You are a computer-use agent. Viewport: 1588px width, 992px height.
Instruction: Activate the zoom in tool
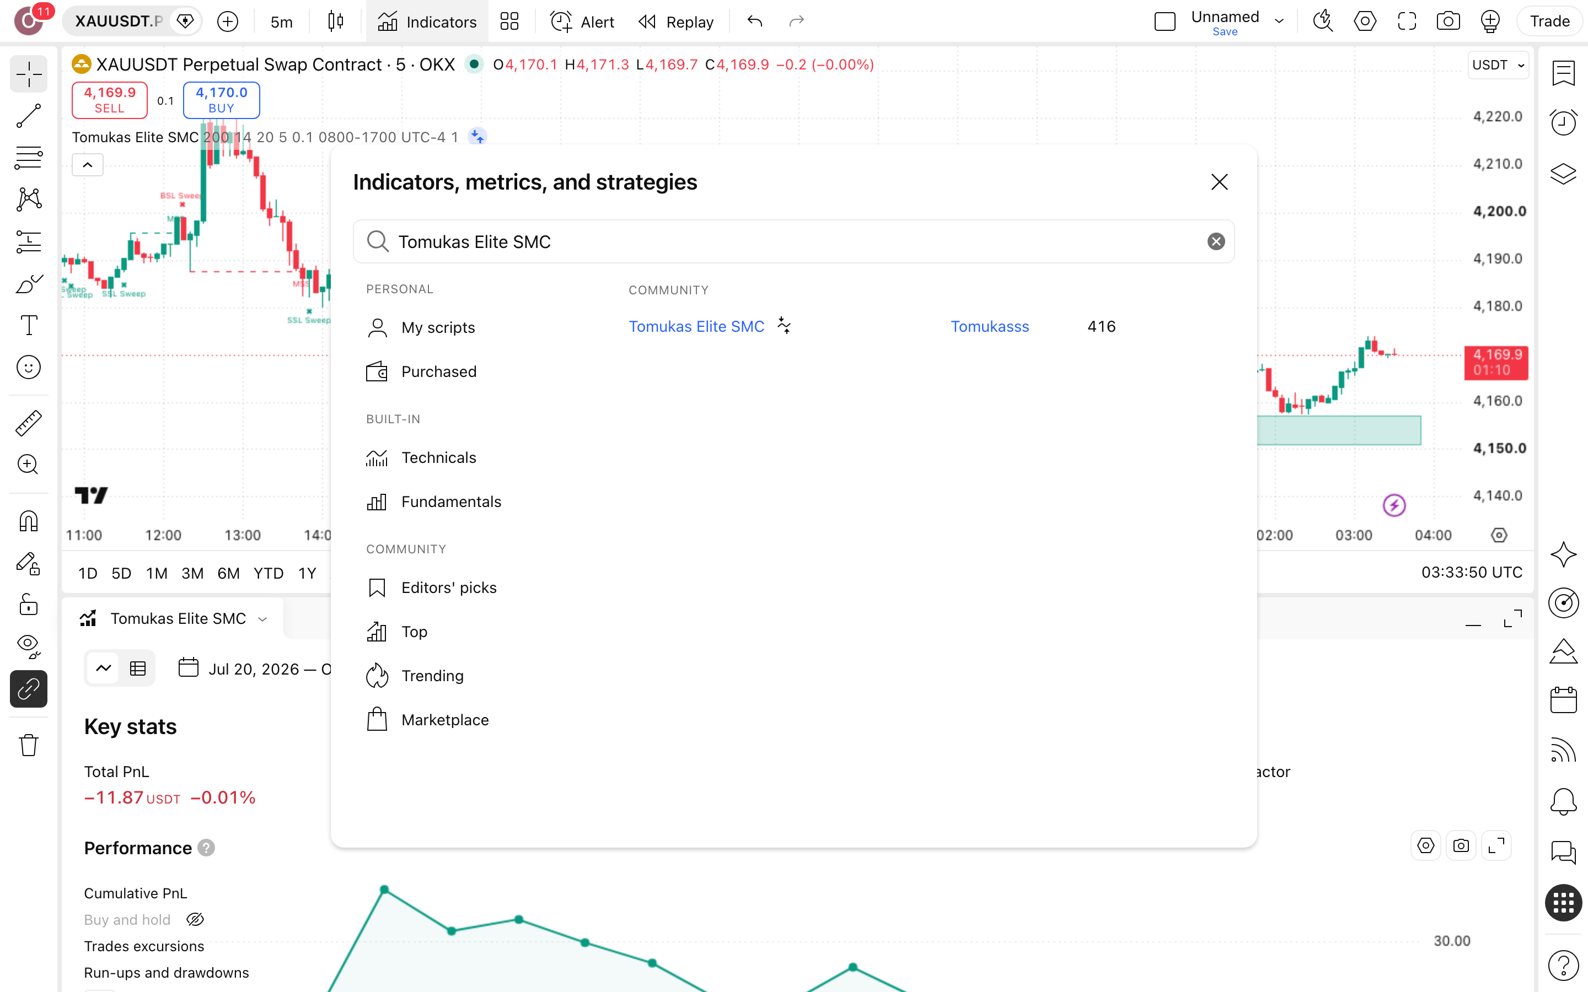tap(28, 465)
